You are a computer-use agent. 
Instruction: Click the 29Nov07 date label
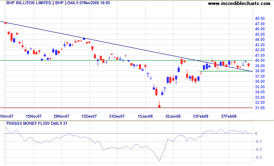click(x=61, y=116)
